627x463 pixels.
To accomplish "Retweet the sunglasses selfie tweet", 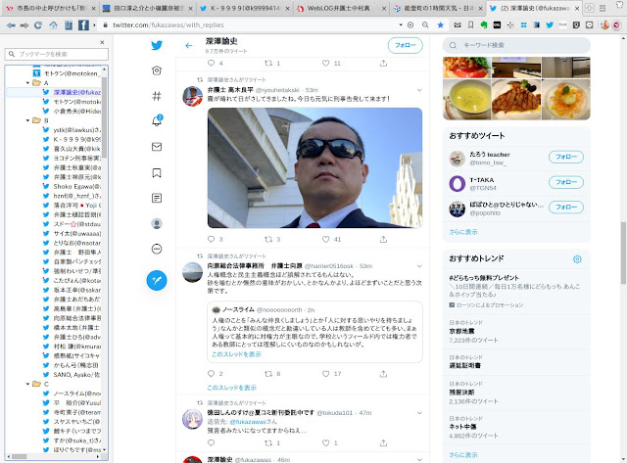I will pos(268,239).
